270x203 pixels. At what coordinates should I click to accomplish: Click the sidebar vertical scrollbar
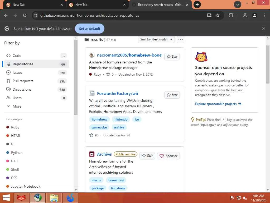[x=76, y=77]
